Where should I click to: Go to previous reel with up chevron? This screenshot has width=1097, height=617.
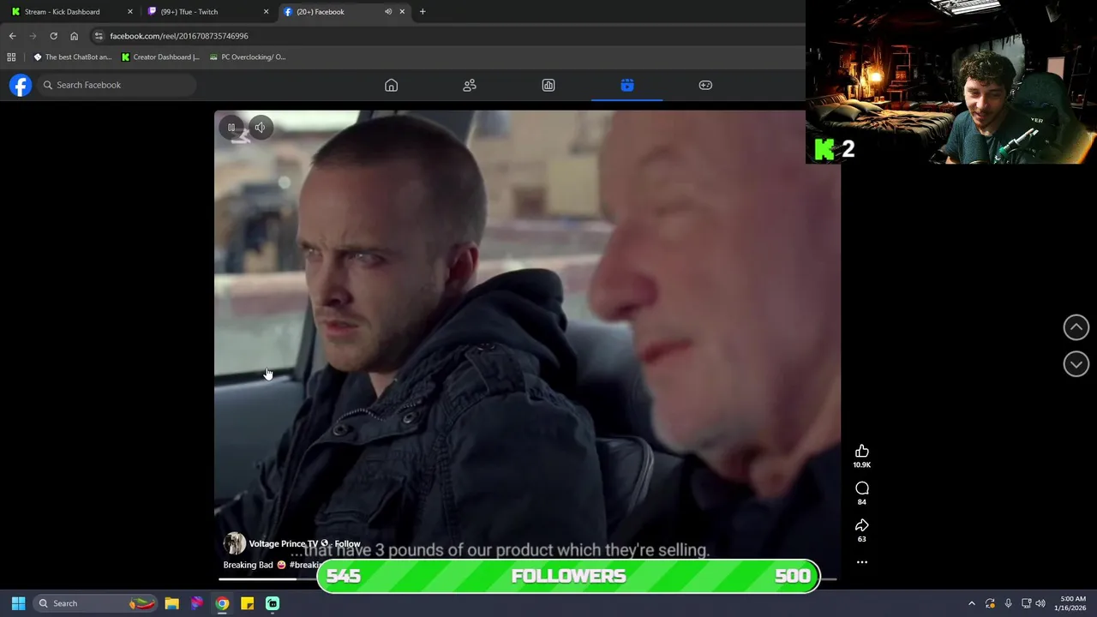(1076, 327)
